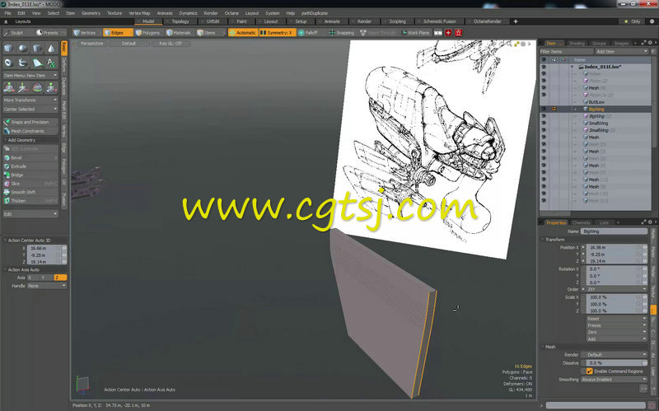Choose the Thicken tool
The height and width of the screenshot is (411, 659).
pyautogui.click(x=30, y=201)
